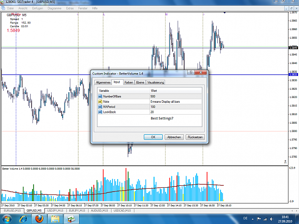299x224 pixels.
Task: Switch to the Ebene tab
Action: coord(140,83)
